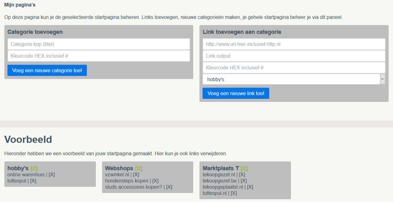This screenshot has height=202, width=393.
Task: Click Voeg een nieuwe categorie toe! button
Action: click(47, 70)
